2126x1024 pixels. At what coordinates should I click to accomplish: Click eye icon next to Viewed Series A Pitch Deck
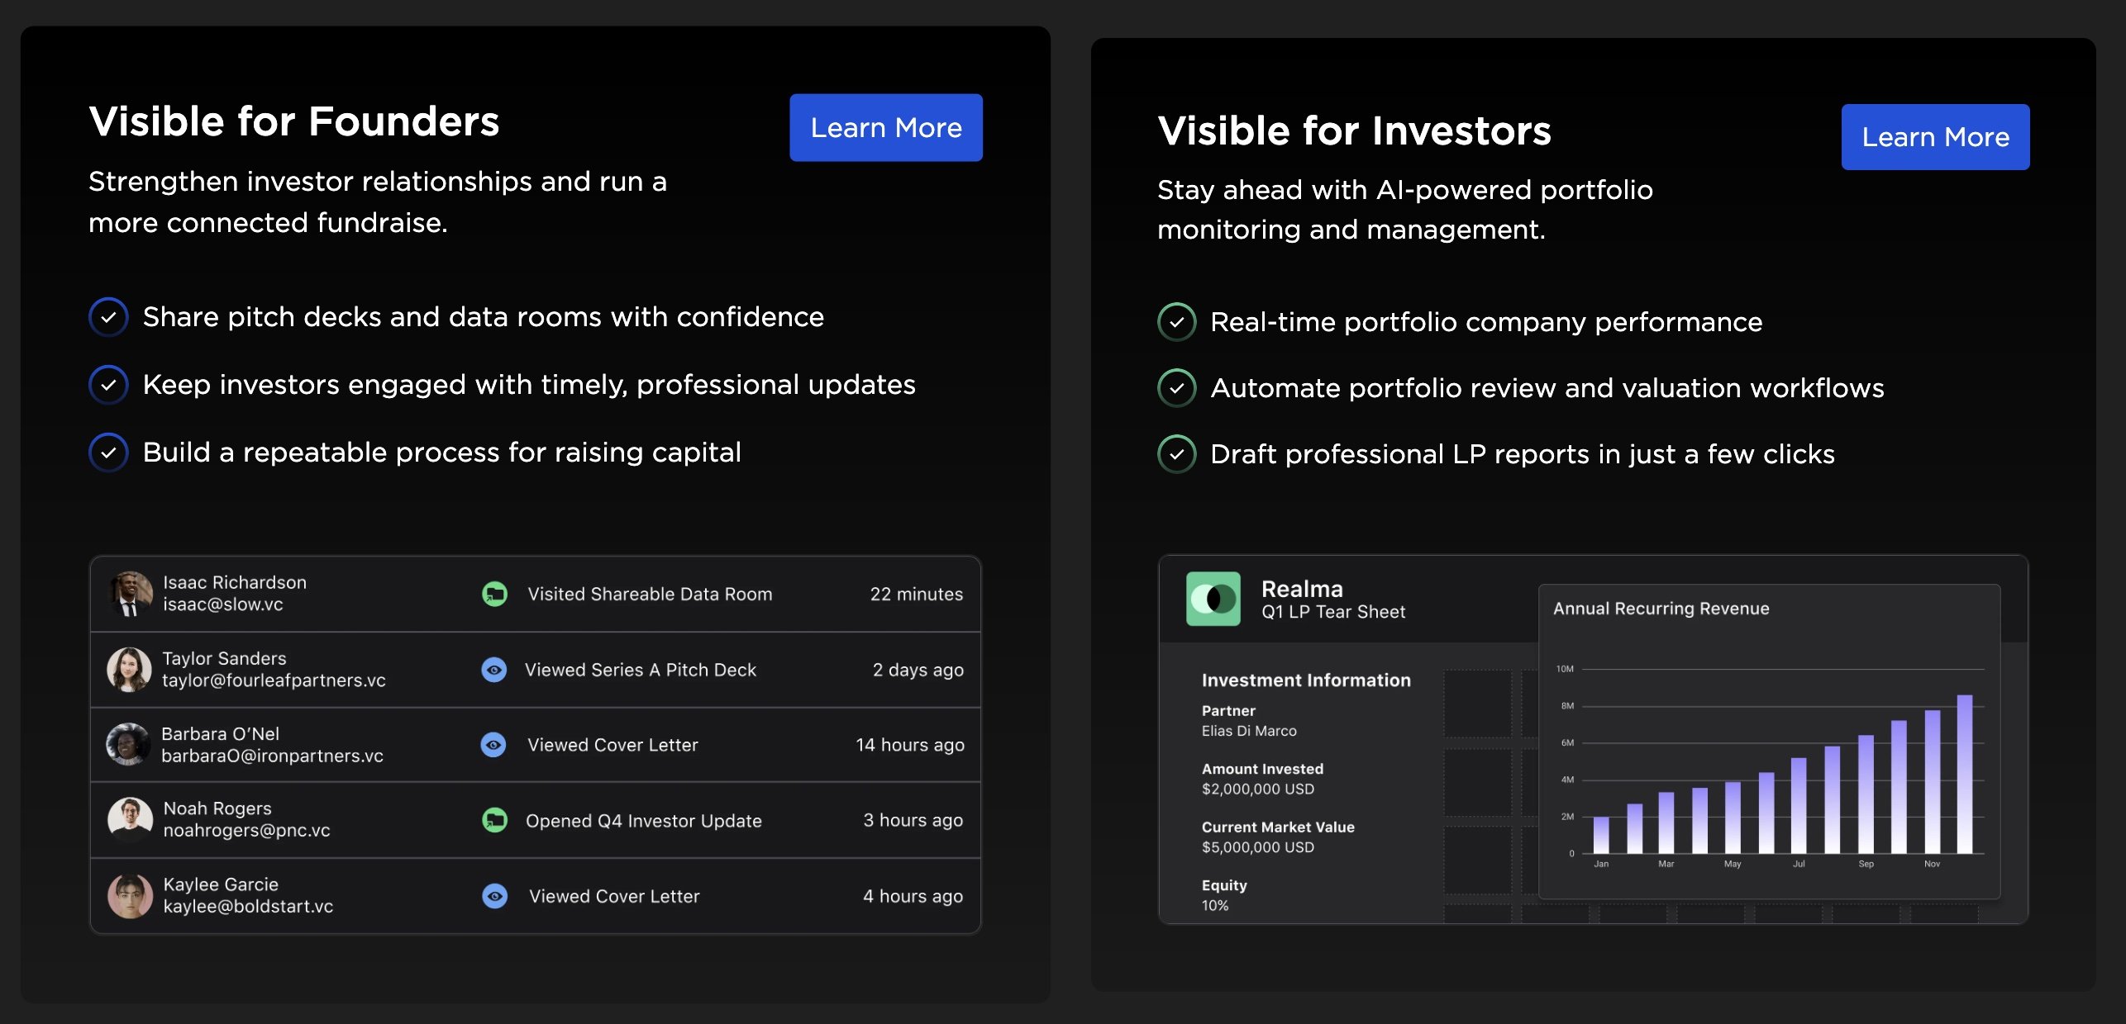(x=494, y=670)
